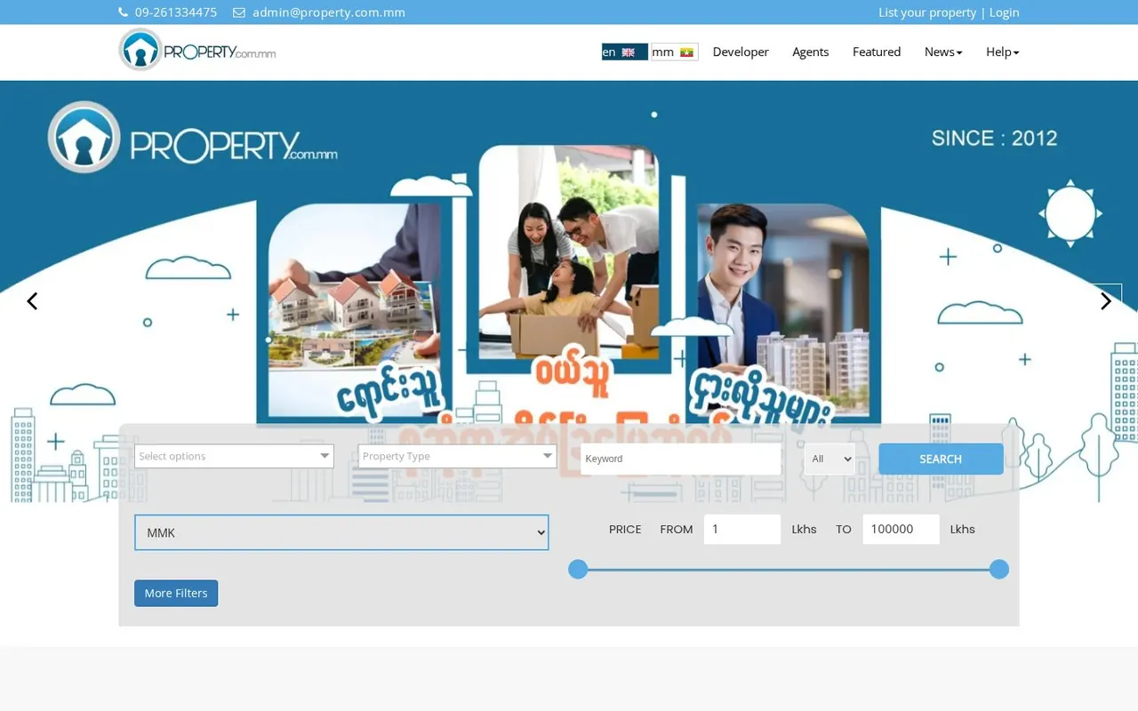The width and height of the screenshot is (1138, 711).
Task: Open the Property.com.mm logo in navbar
Action: tap(197, 50)
